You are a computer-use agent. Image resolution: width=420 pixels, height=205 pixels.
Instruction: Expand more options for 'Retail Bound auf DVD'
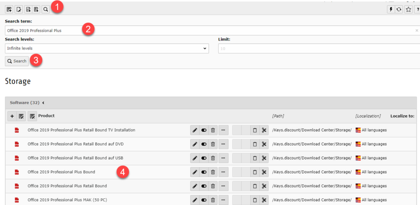223,144
